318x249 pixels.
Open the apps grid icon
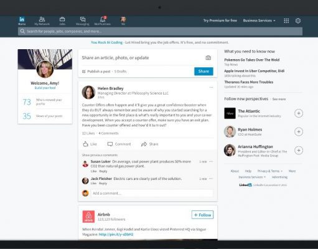coord(286,21)
